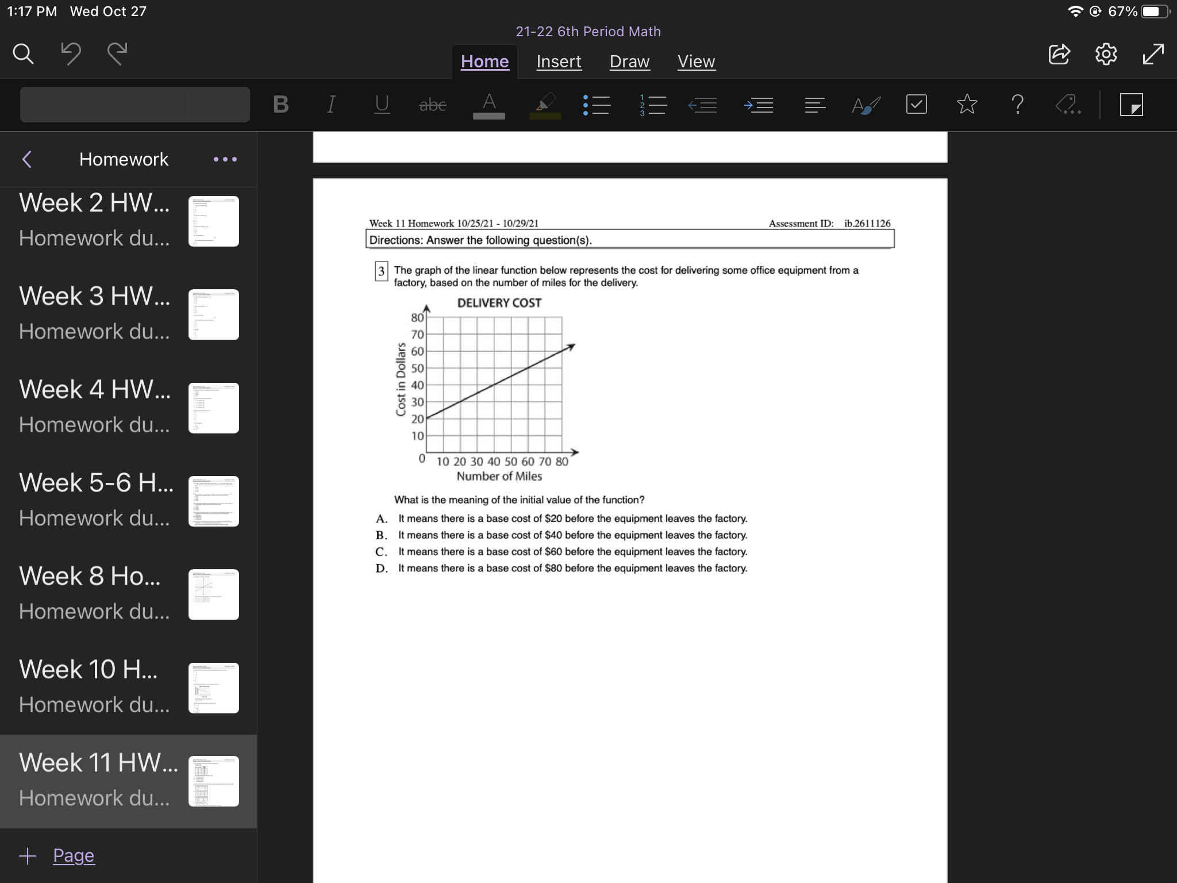The image size is (1177, 883).
Task: Switch to the Draw tab
Action: pos(629,62)
